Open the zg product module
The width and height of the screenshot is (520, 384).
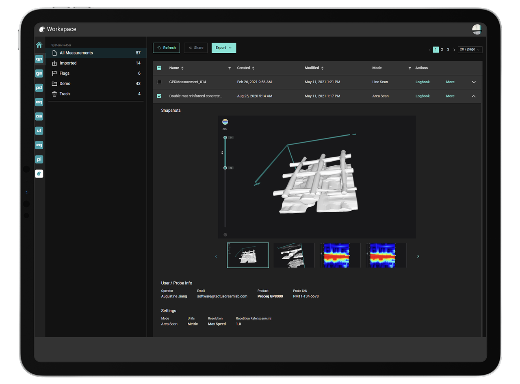(39, 145)
